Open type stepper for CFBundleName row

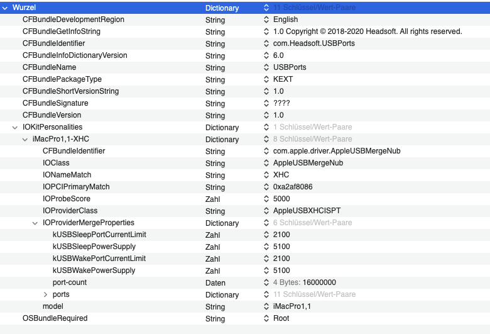pos(266,67)
